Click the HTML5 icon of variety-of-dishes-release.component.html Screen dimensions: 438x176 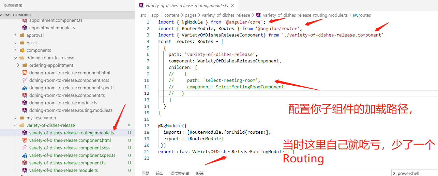pyautogui.click(x=25, y=140)
